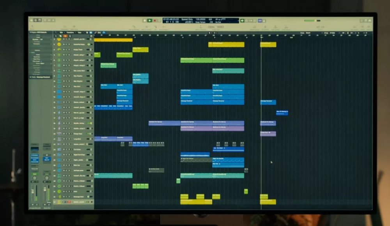This screenshot has width=390, height=226.
Task: Click the horizontal zoom slider at far right
Action: 365,33
